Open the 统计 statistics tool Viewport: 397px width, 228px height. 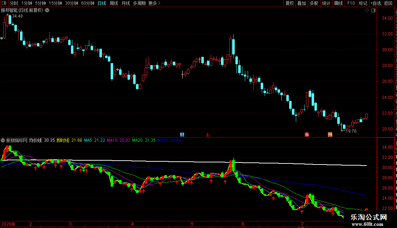click(x=326, y=3)
